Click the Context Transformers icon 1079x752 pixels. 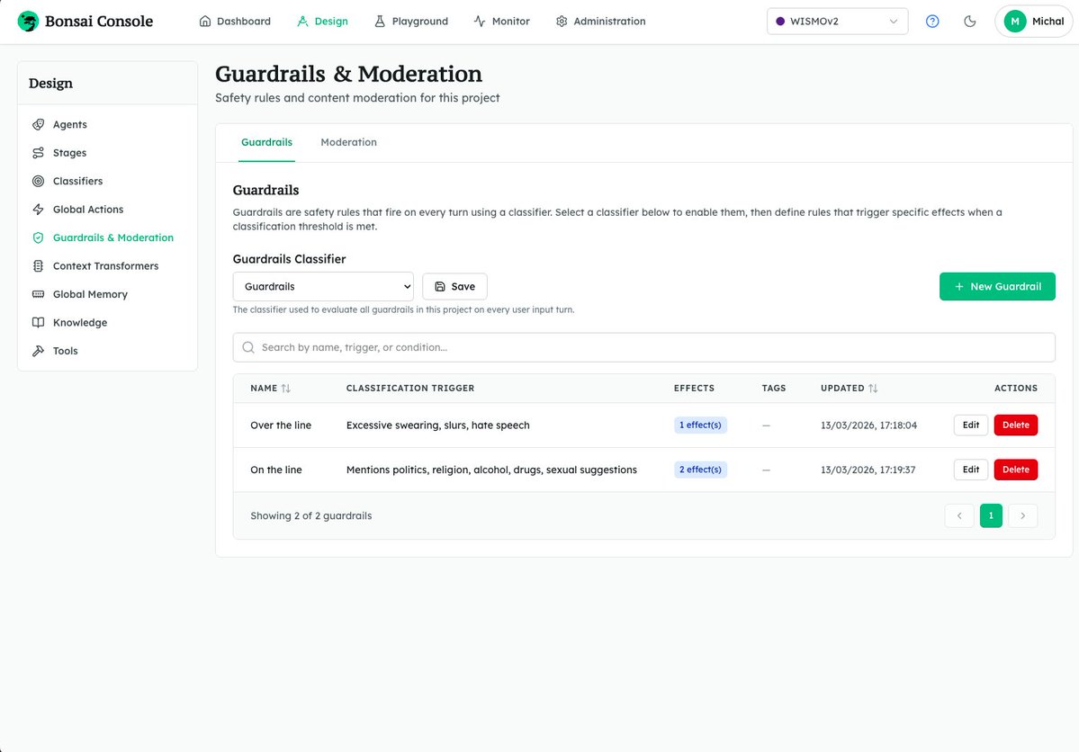click(39, 265)
